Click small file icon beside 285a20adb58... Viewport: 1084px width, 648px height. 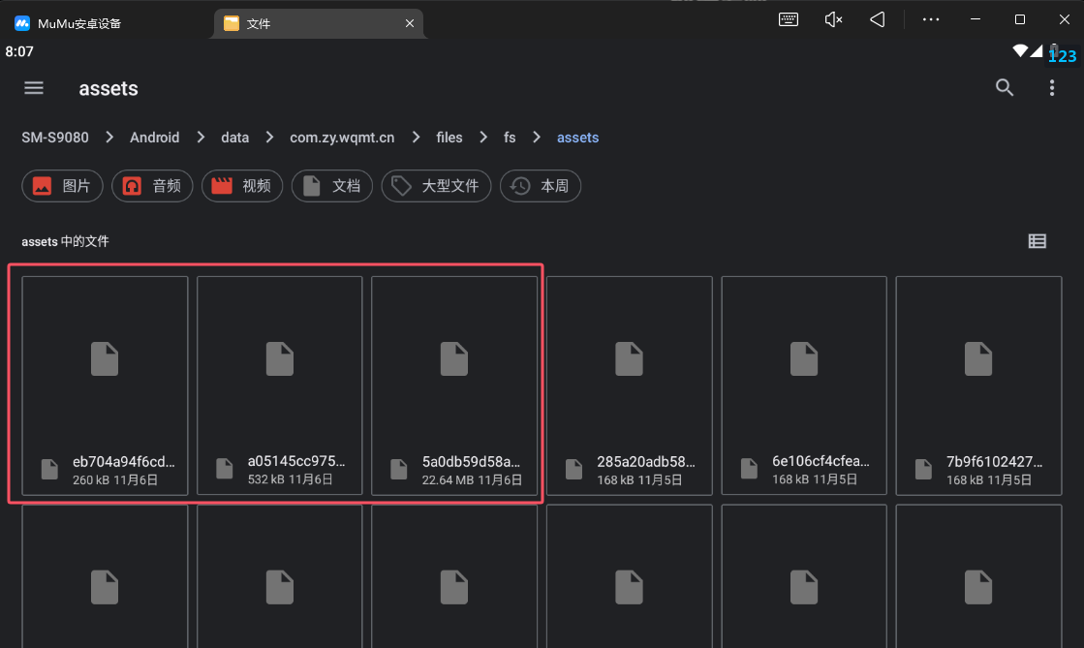click(x=573, y=469)
